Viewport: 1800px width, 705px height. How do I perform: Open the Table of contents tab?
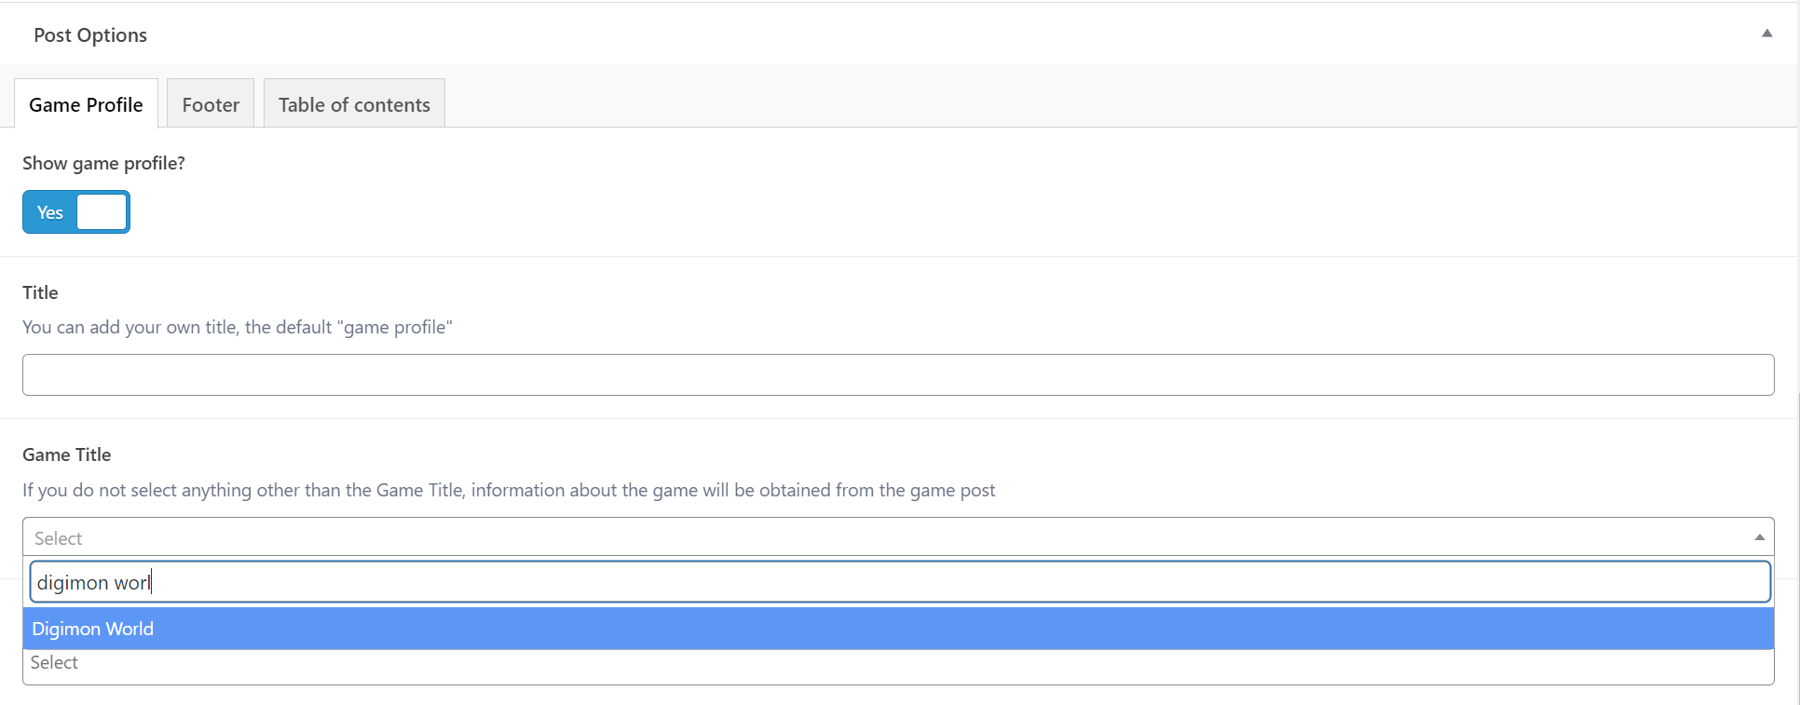tap(354, 104)
